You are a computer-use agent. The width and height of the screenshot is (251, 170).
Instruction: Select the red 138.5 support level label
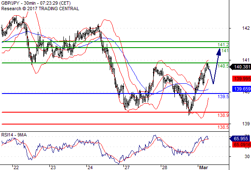pyautogui.click(x=223, y=127)
